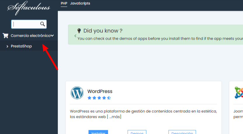Switch to the JavaScripts tab
Screen dimensions: 243x134
click(80, 4)
